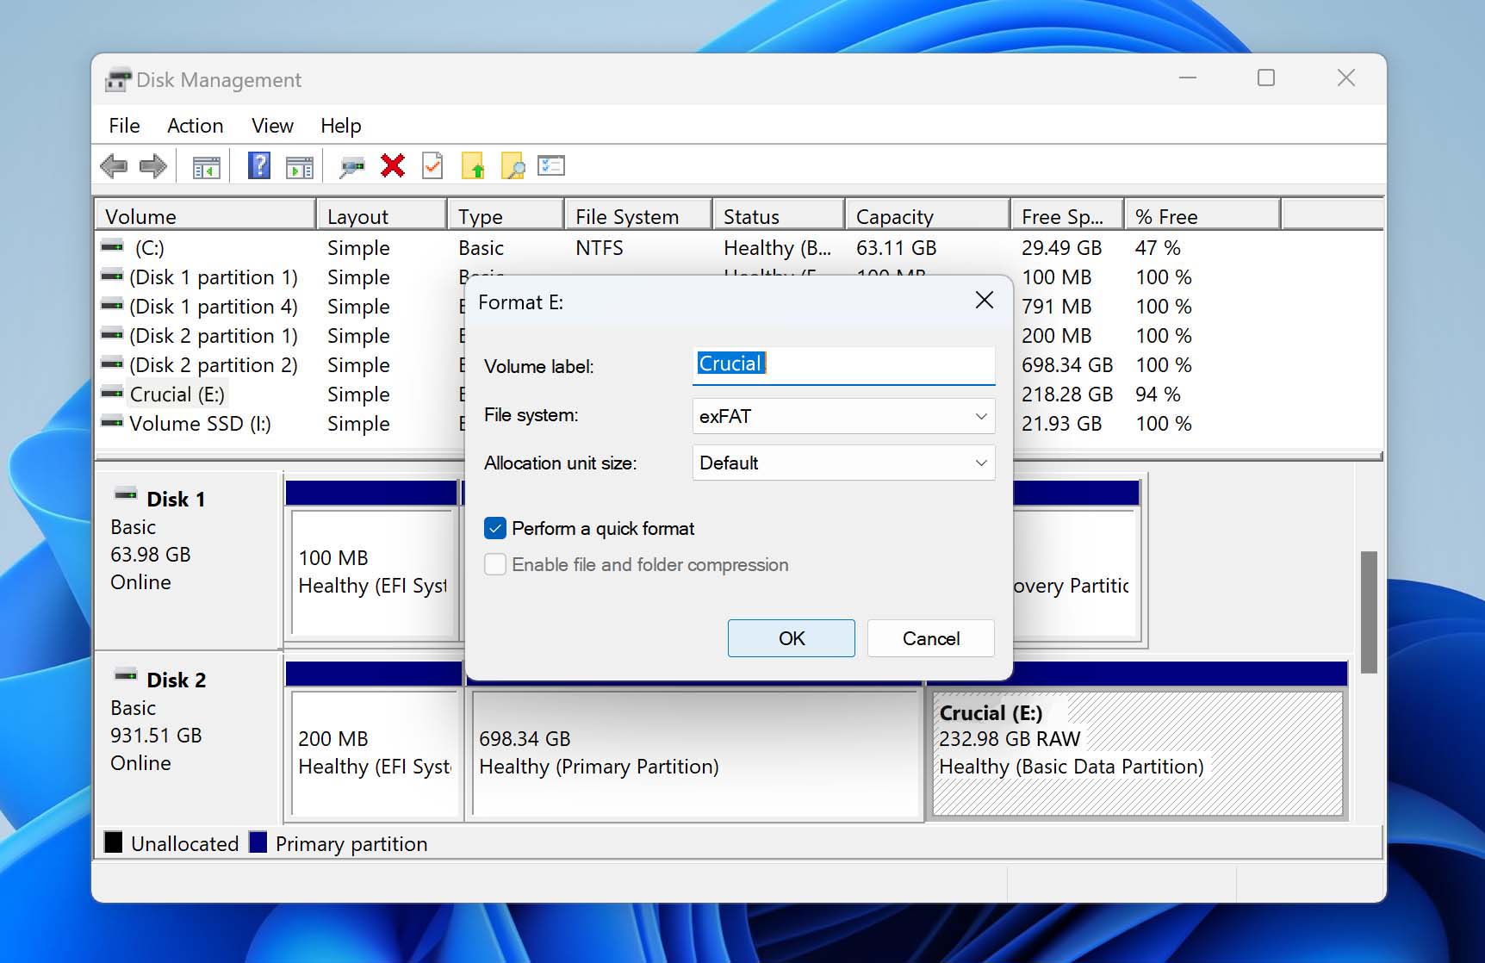1485x963 pixels.
Task: Click the NTFS file system cell
Action: click(x=600, y=248)
